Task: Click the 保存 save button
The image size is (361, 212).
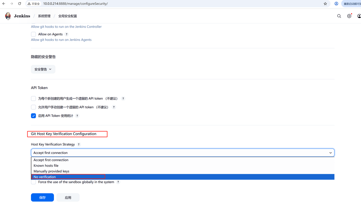Action: point(42,198)
